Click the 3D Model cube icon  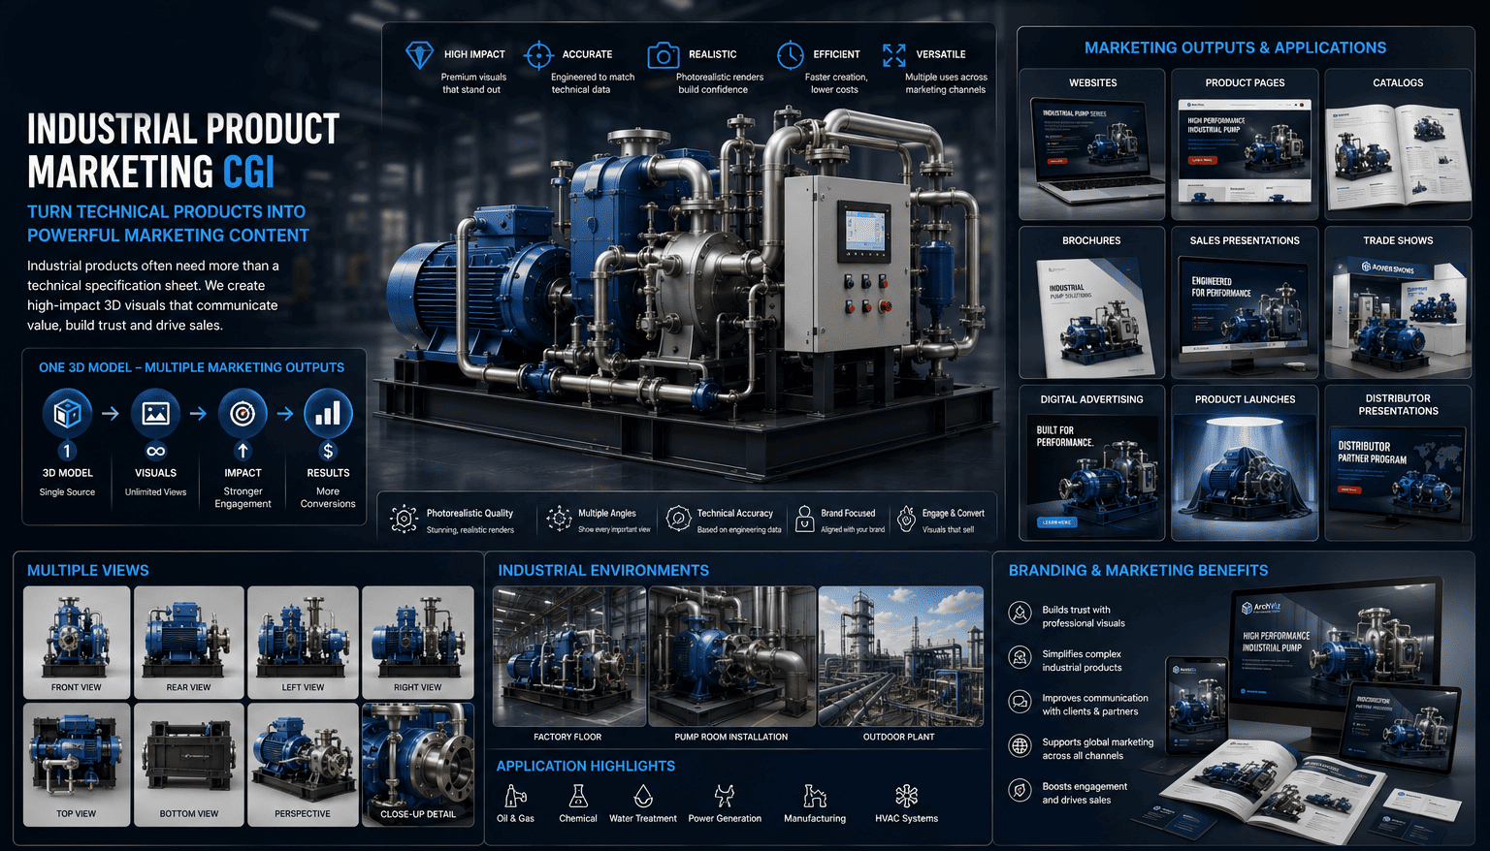pos(67,414)
